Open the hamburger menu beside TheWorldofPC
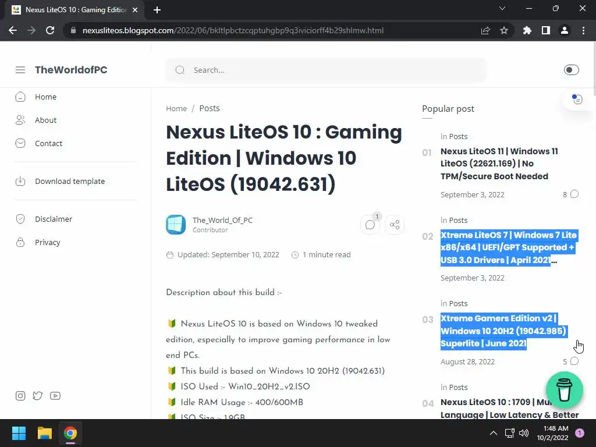Image resolution: width=596 pixels, height=447 pixels. pyautogui.click(x=20, y=70)
